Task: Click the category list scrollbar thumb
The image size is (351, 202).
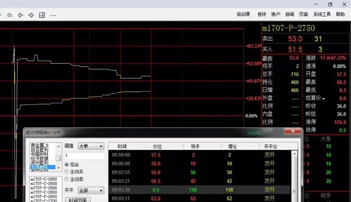Action: point(58,158)
